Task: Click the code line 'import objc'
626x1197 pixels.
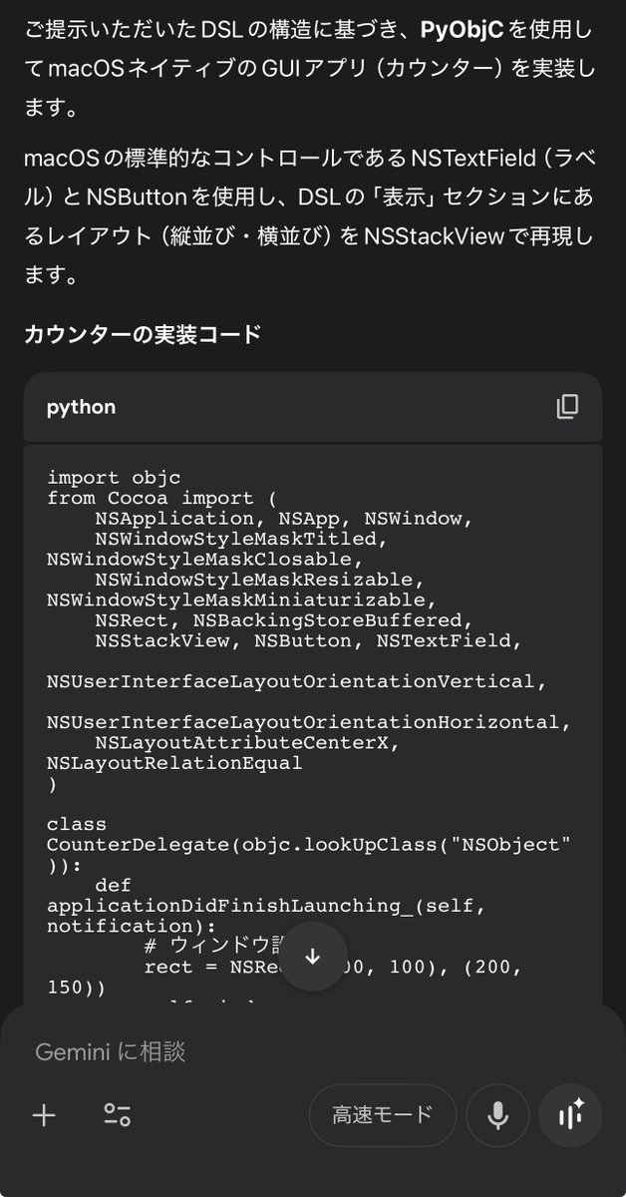Action: coord(114,478)
